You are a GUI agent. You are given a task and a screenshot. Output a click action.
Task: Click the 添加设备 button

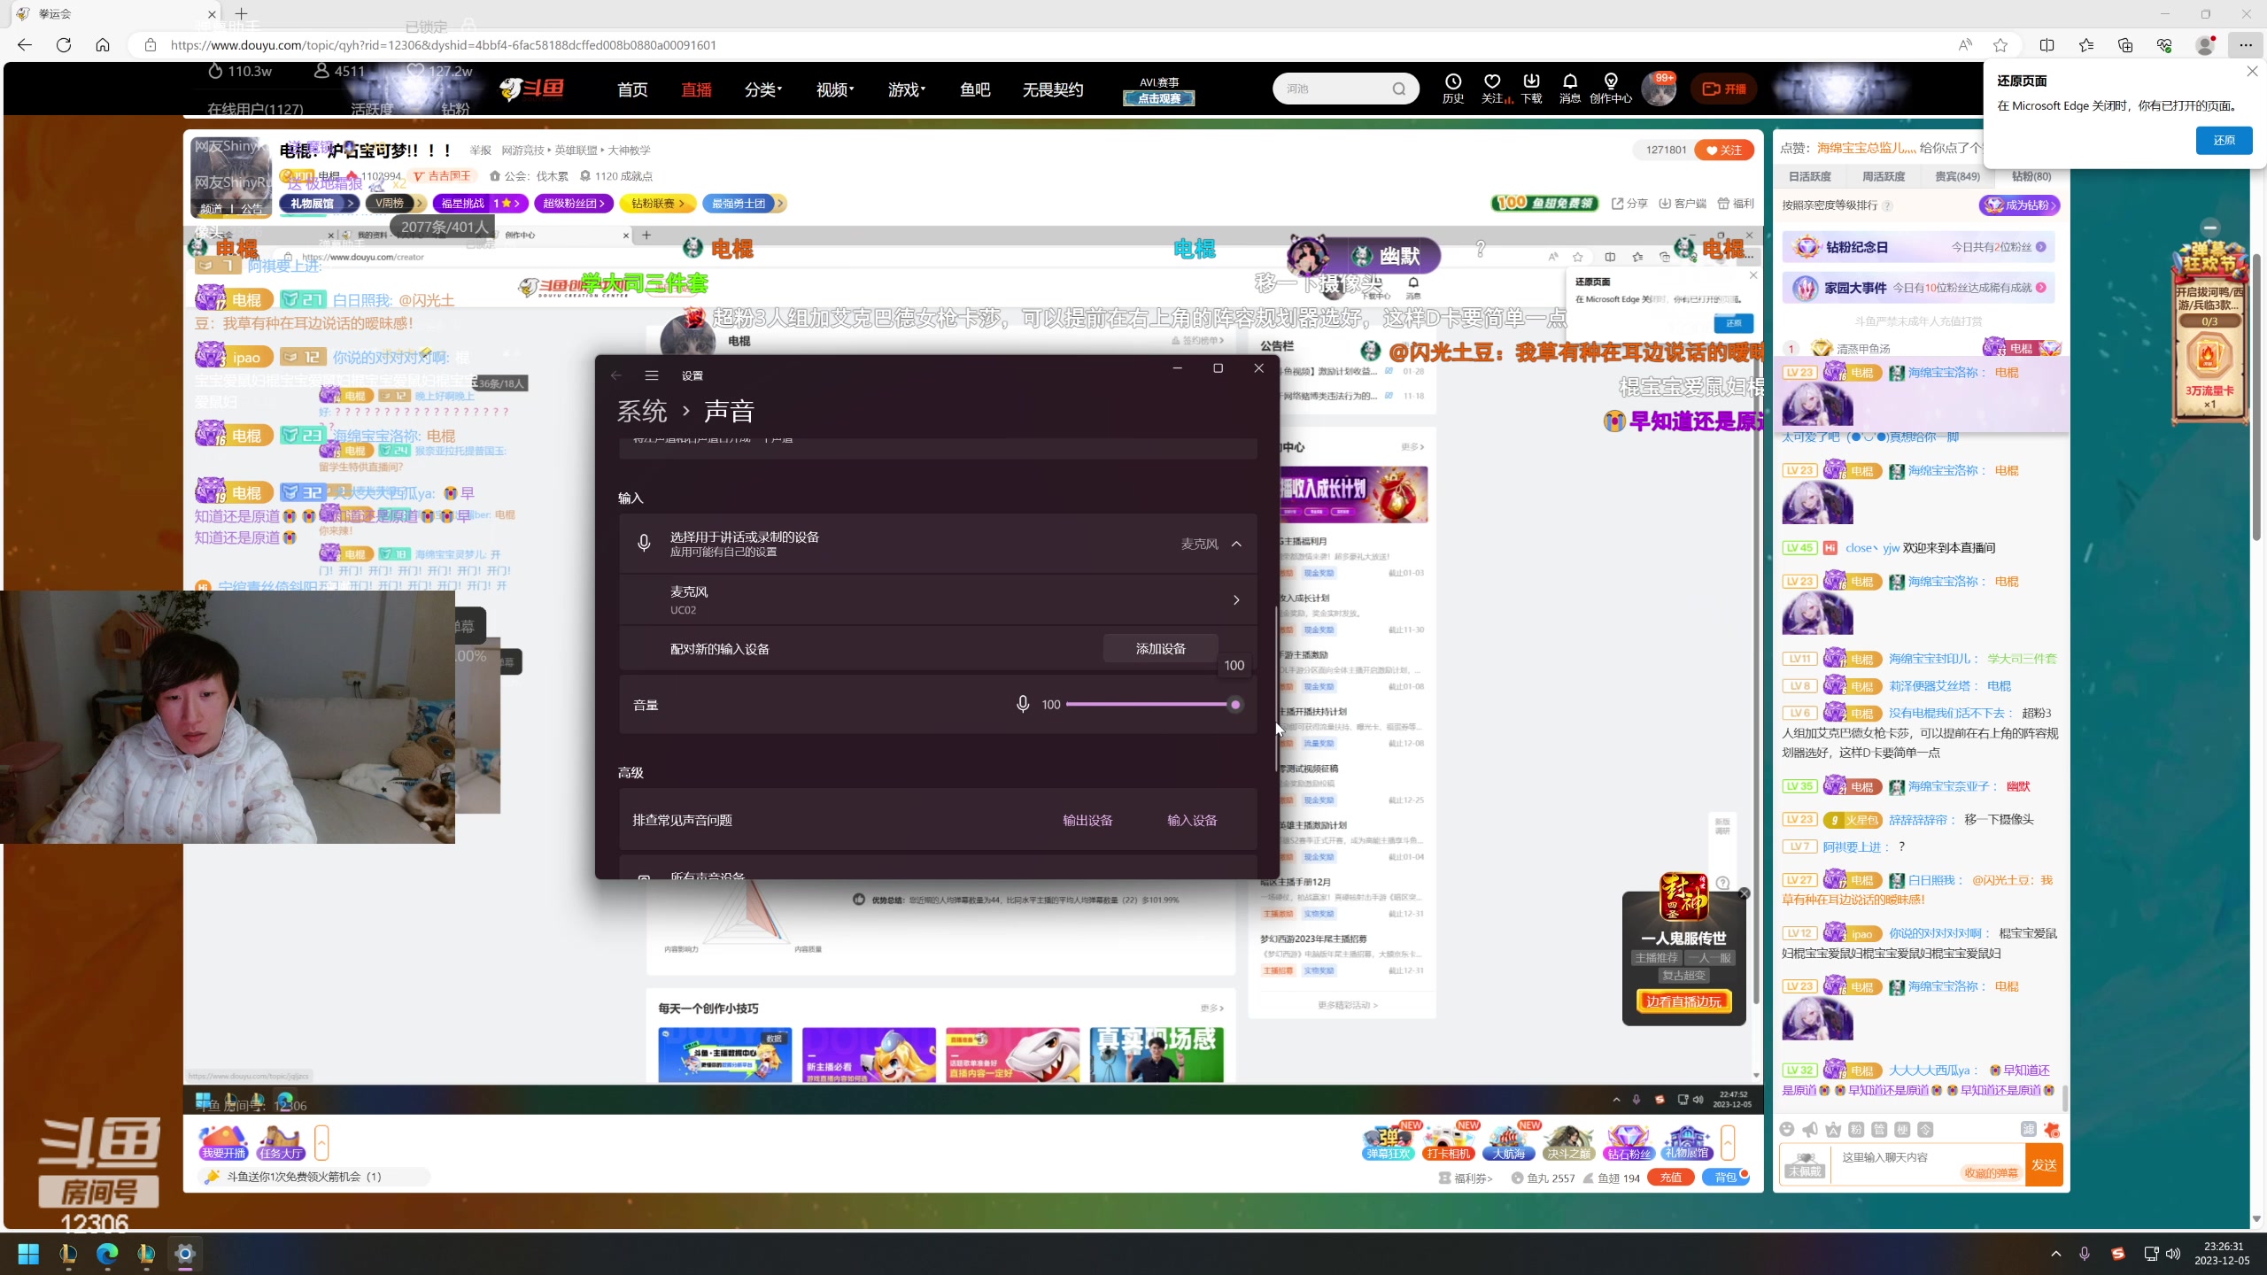coord(1160,649)
